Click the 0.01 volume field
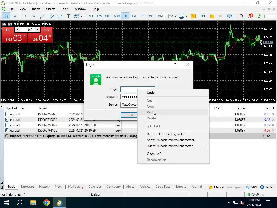Screen dimensions: 277x208 point(27,30)
